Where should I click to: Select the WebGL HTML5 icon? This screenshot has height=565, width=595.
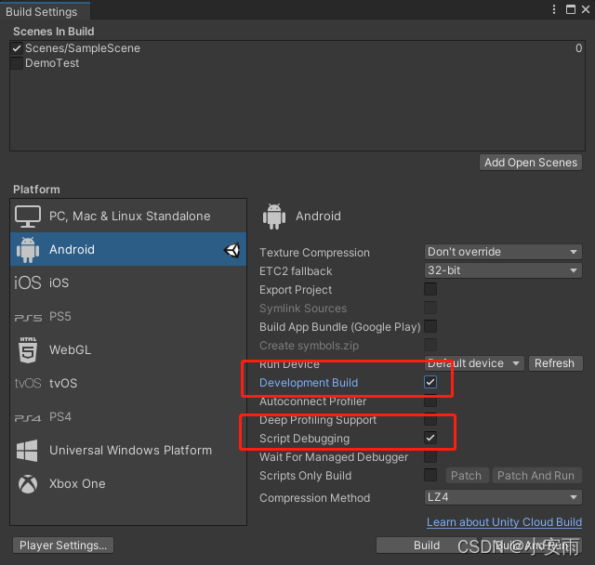(x=28, y=350)
